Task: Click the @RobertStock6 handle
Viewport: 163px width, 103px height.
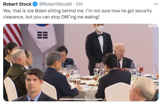Action: (55, 4)
